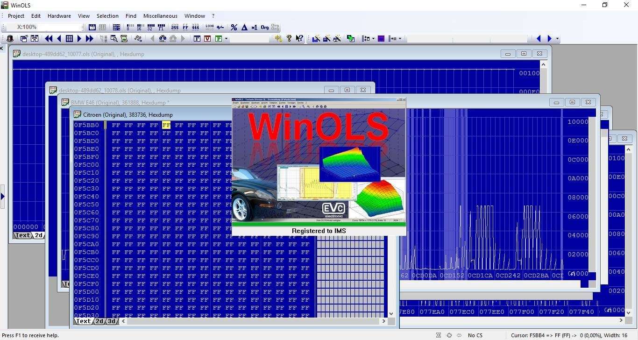Click far-right toolbar blue left arrow
Screen dimensions: 638x340
pyautogui.click(x=539, y=39)
